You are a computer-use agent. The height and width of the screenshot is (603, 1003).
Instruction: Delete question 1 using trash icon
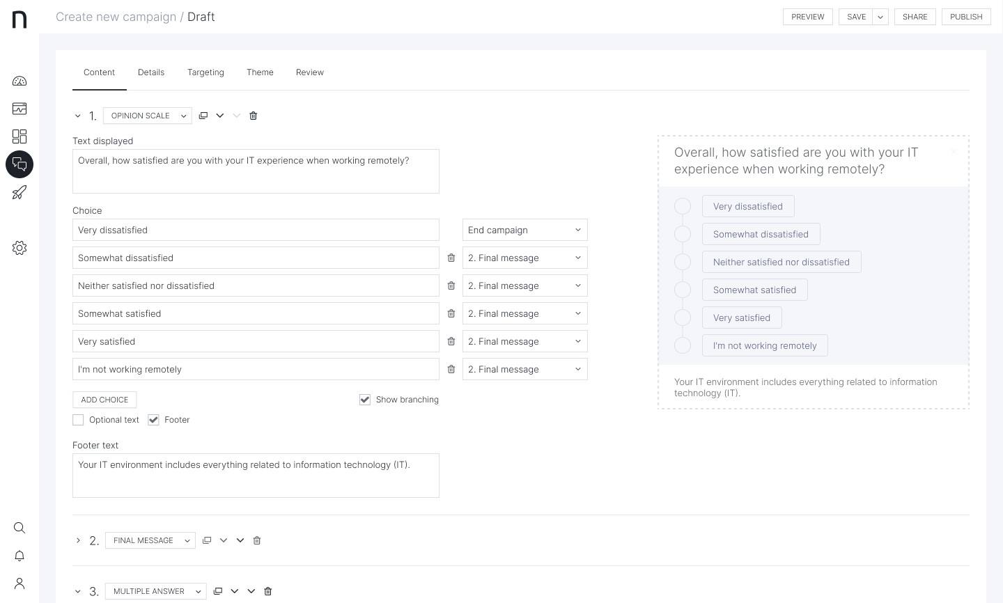pyautogui.click(x=254, y=116)
